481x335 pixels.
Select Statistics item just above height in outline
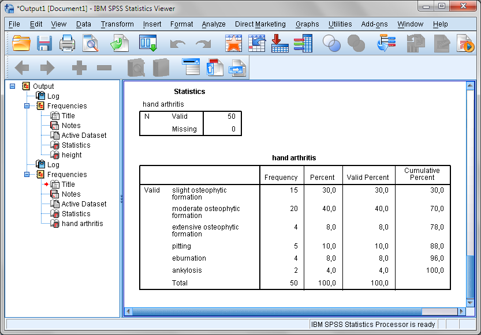point(76,145)
